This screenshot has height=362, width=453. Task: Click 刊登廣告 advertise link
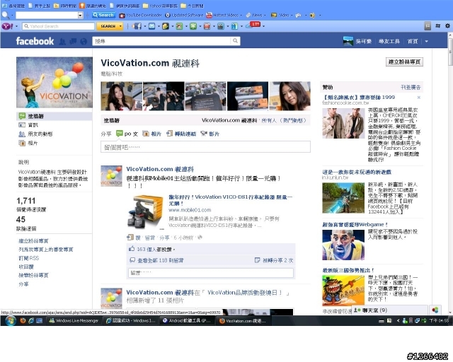(411, 87)
